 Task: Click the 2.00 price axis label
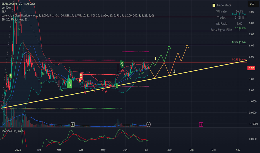(x=251, y=90)
